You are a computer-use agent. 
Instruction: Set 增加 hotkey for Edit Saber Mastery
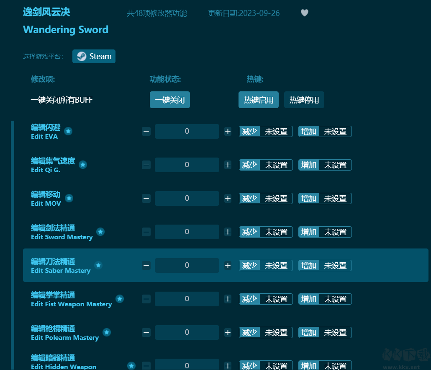coord(325,265)
